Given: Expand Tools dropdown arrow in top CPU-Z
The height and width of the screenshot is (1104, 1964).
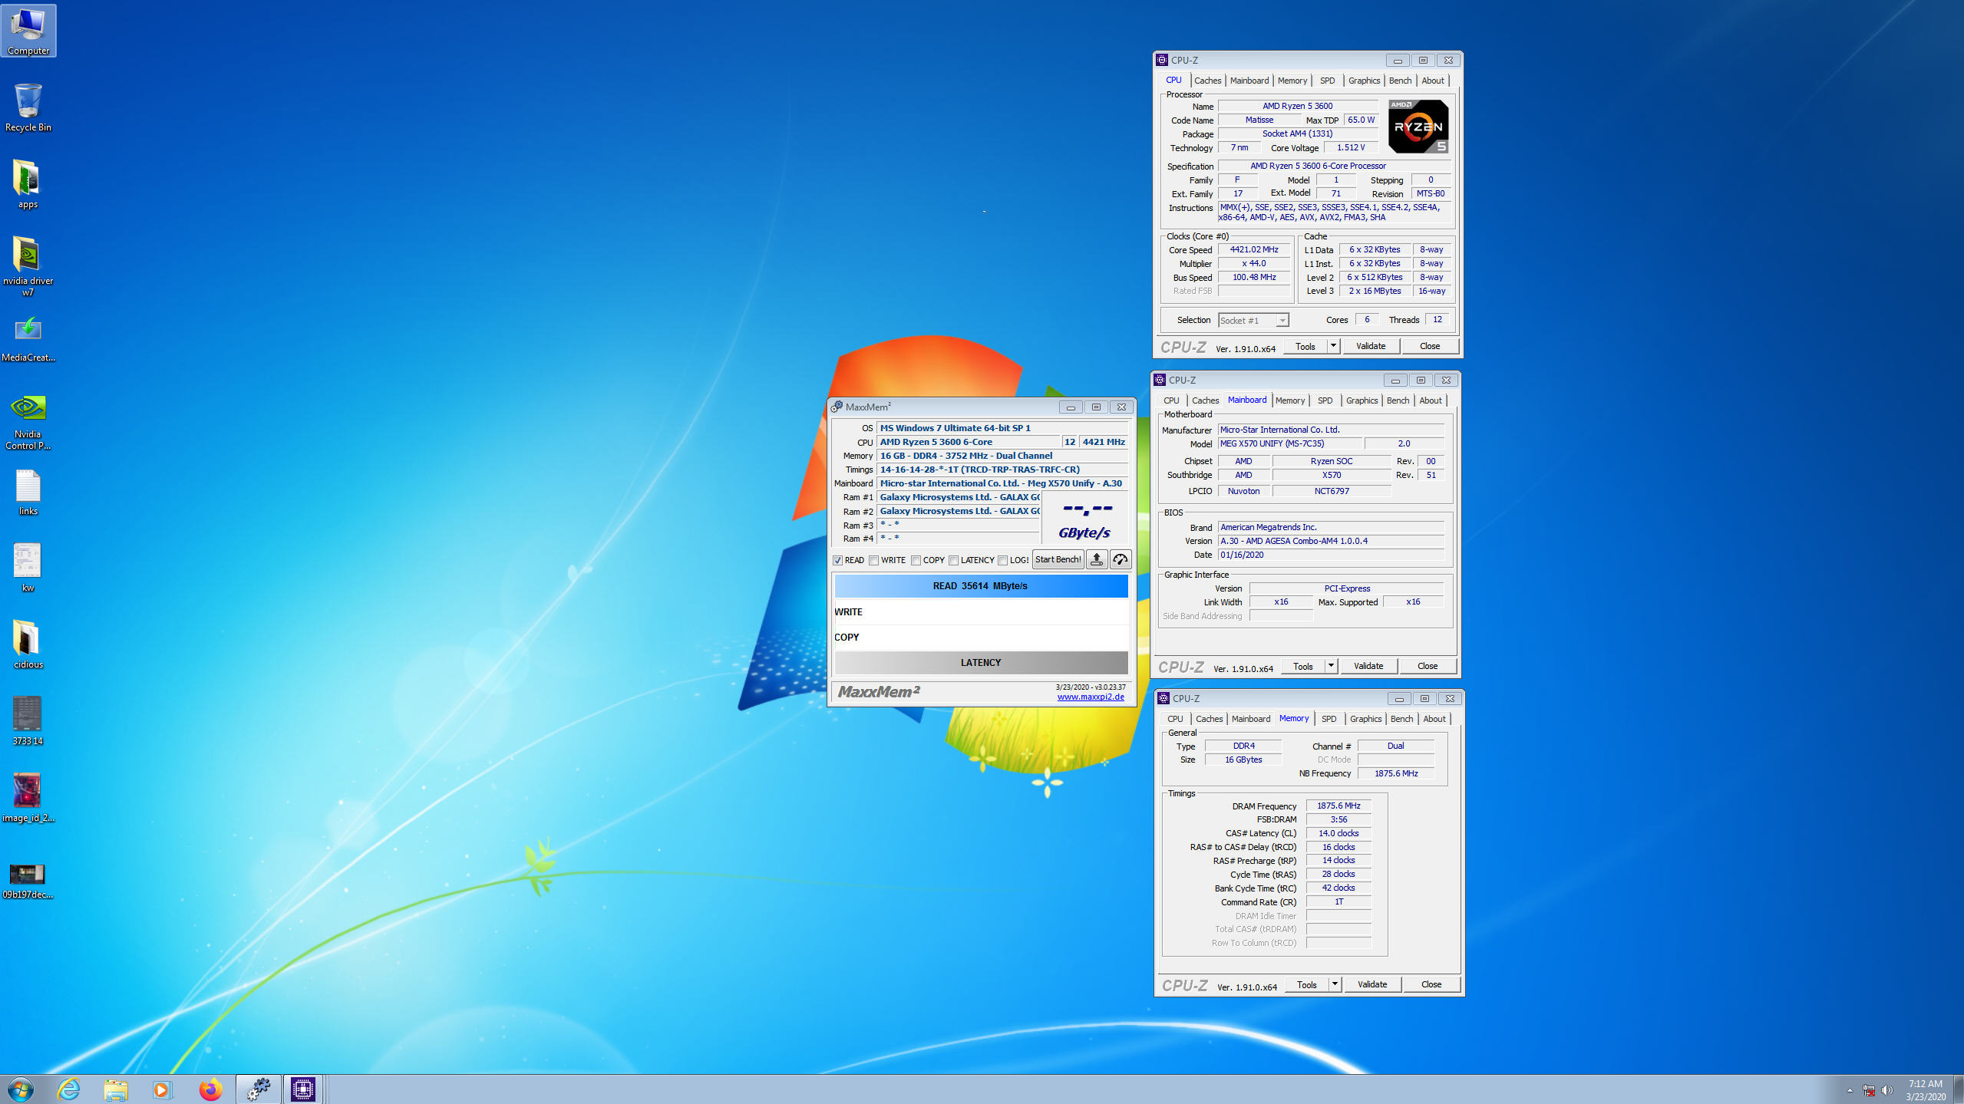Looking at the screenshot, I should point(1333,346).
